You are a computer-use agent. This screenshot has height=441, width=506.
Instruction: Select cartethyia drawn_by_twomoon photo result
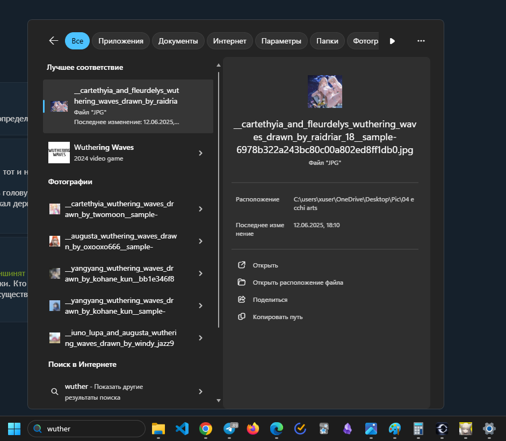click(128, 209)
